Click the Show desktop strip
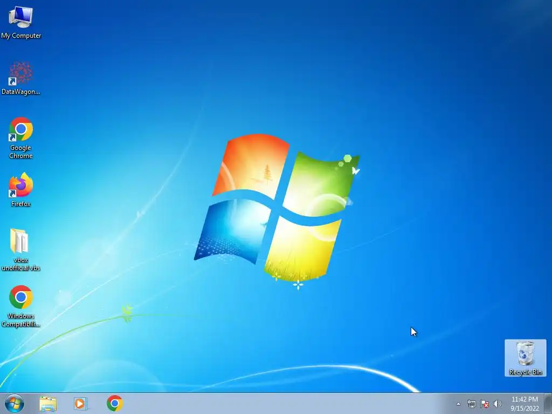The height and width of the screenshot is (414, 552). coord(548,403)
